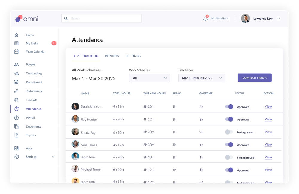Click View link for Nina James
This screenshot has height=194, width=299.
pos(268,145)
